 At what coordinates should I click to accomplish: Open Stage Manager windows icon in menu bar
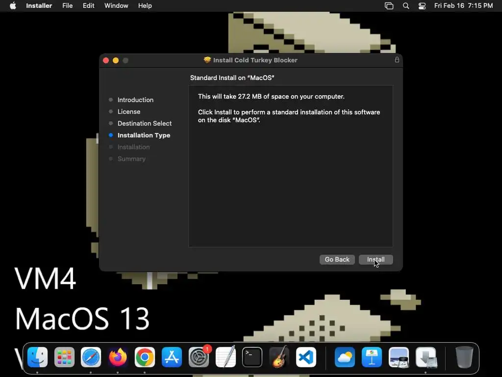(389, 6)
